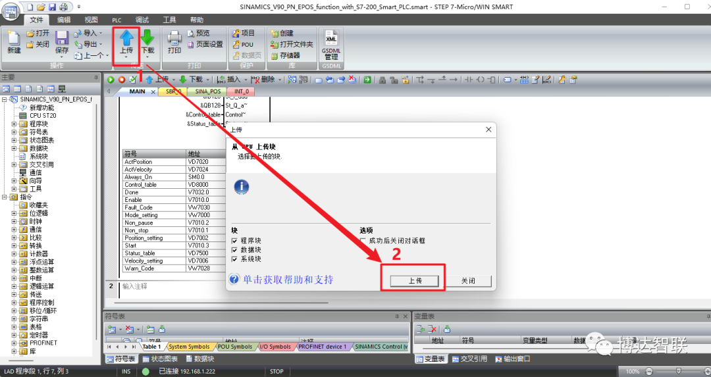The width and height of the screenshot is (711, 377).
Task: Click the compile check icon in toolbar
Action: point(133,80)
